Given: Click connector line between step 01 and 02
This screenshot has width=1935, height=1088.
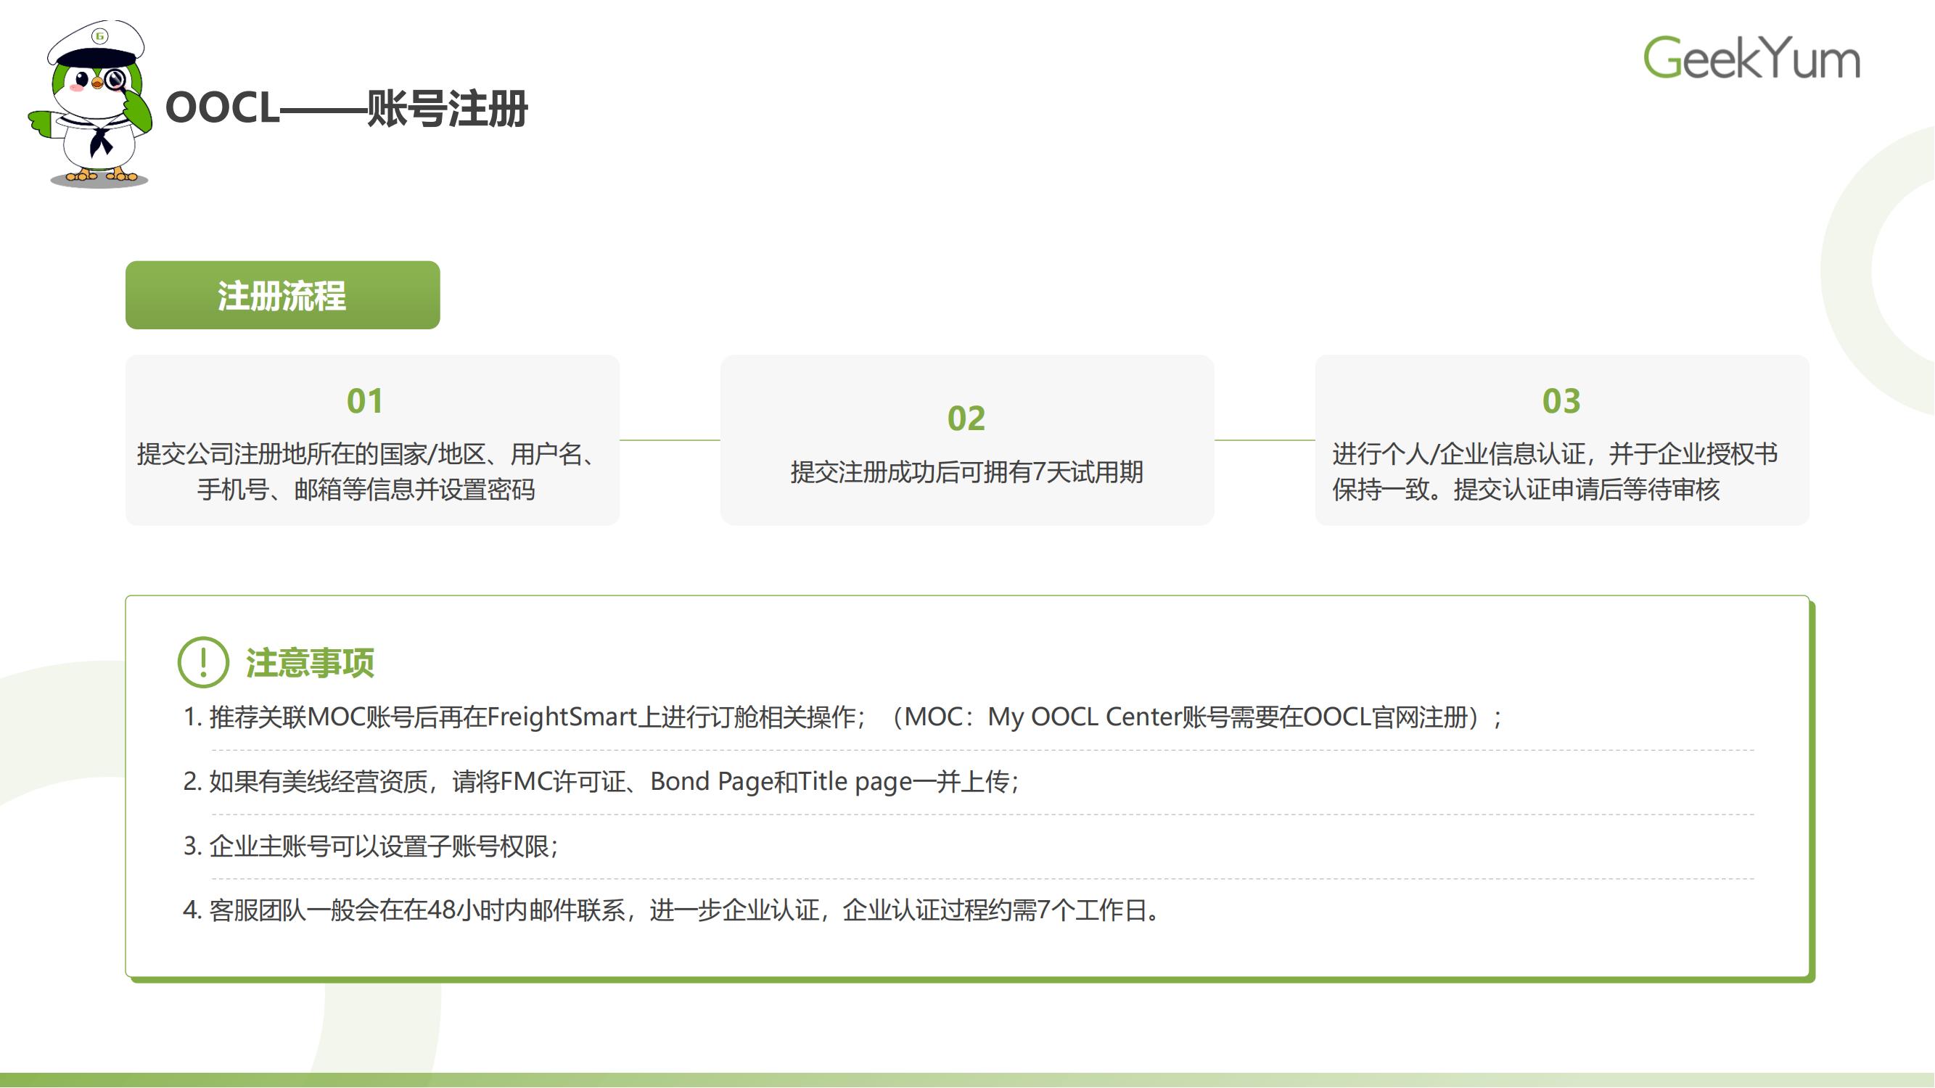Looking at the screenshot, I should coord(669,440).
